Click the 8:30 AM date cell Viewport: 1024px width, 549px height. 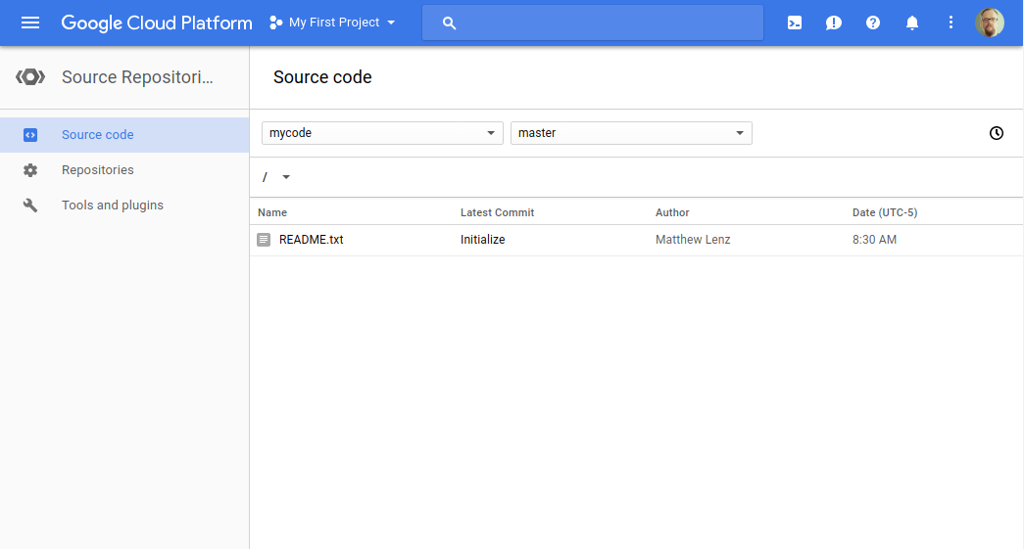tap(874, 240)
